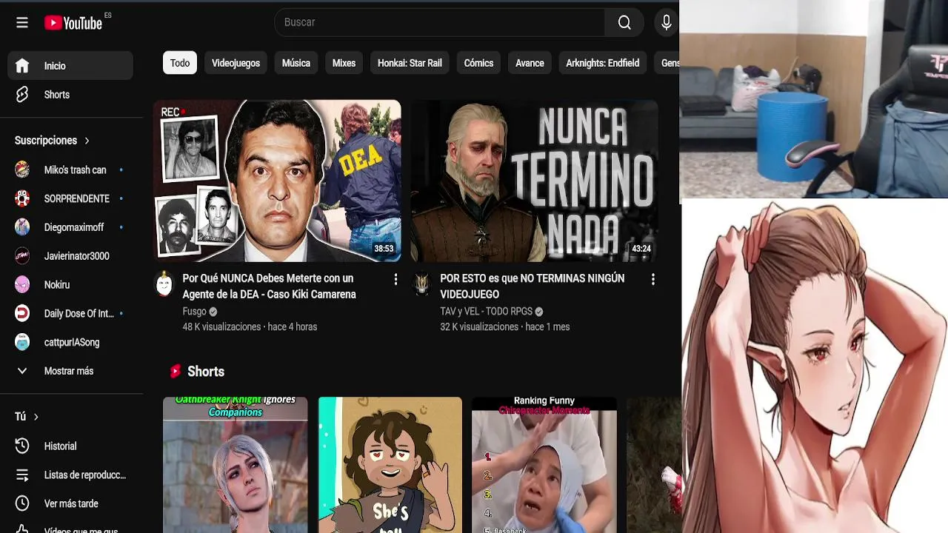Start voice search with the microphone
This screenshot has height=533, width=948.
click(x=666, y=22)
